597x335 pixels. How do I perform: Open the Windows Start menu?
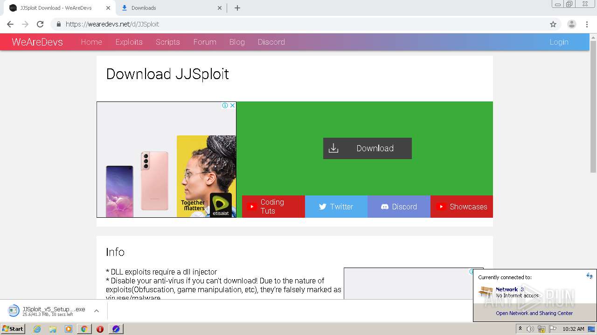pos(13,328)
